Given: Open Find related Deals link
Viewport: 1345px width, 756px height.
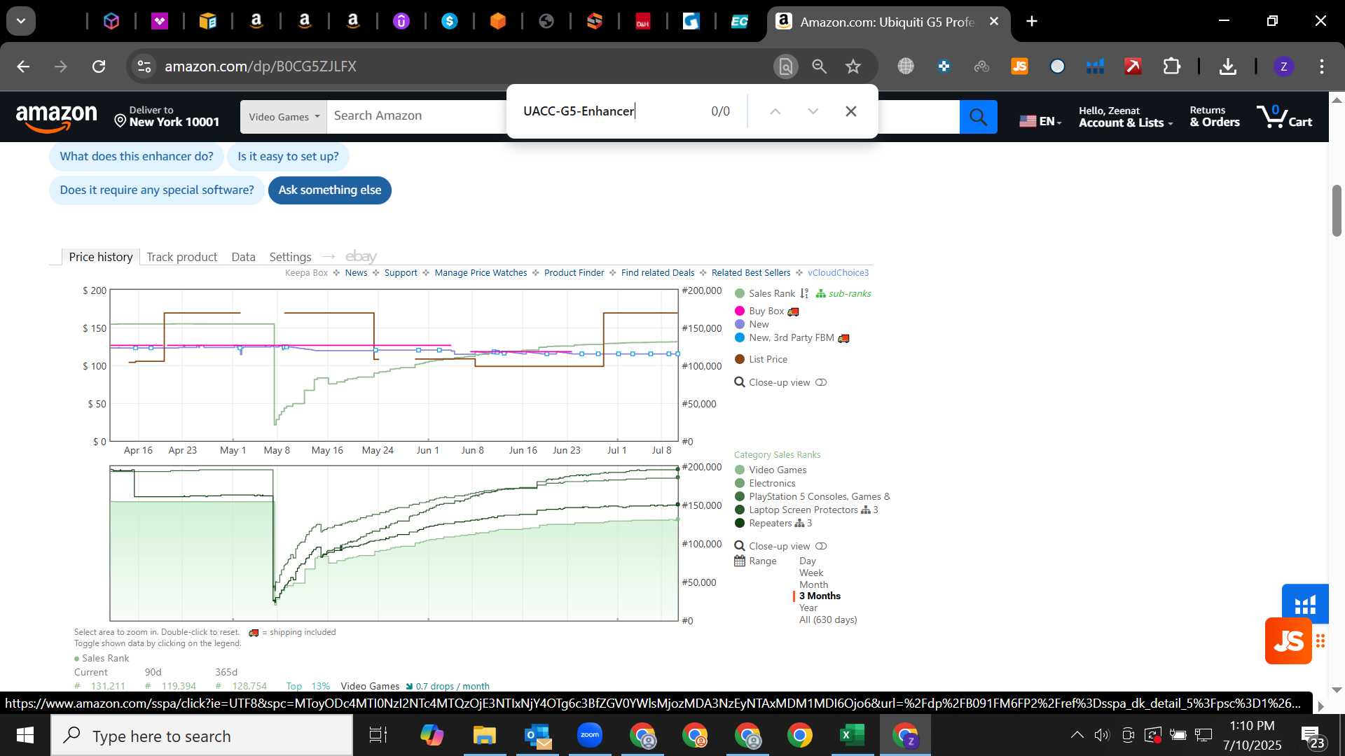Looking at the screenshot, I should point(658,273).
